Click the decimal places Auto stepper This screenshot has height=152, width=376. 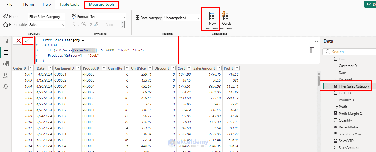pos(114,25)
